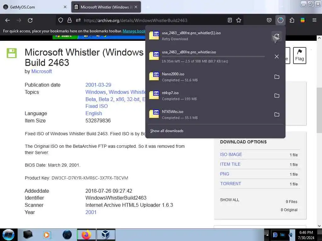The image size is (322, 241).
Task: Open the 32-bit topic link
Action: pos(133,99)
